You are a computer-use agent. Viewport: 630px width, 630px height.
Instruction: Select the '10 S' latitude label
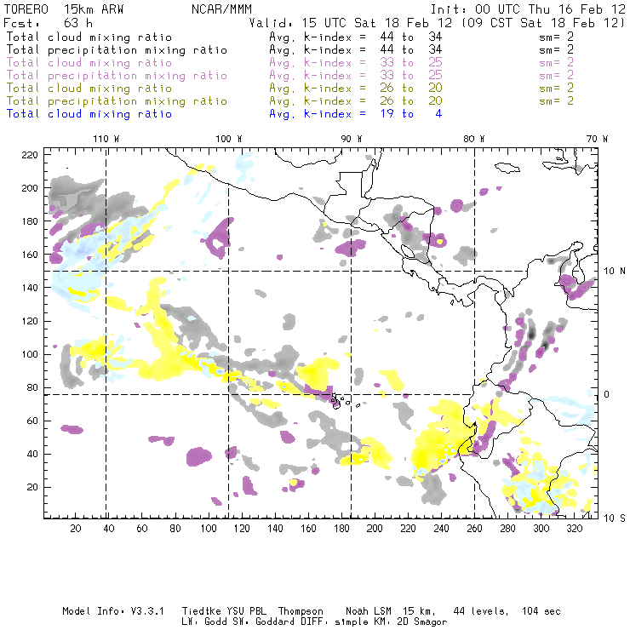click(615, 518)
